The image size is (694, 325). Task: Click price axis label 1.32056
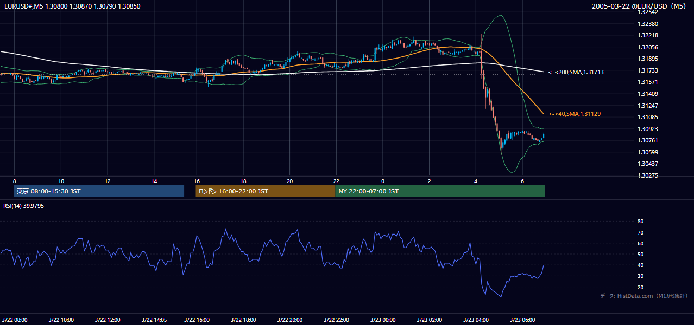click(x=648, y=47)
